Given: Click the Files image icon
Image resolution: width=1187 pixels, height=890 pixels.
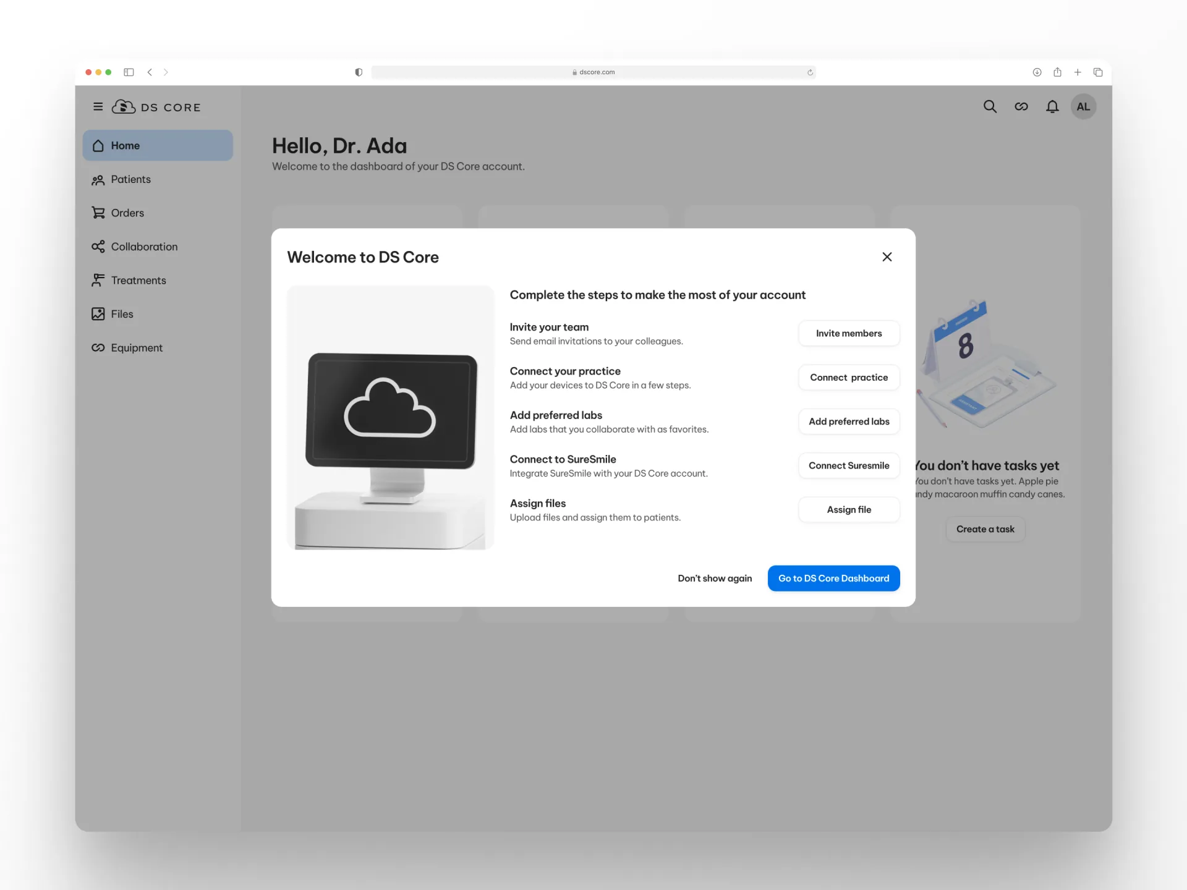Looking at the screenshot, I should (x=98, y=314).
